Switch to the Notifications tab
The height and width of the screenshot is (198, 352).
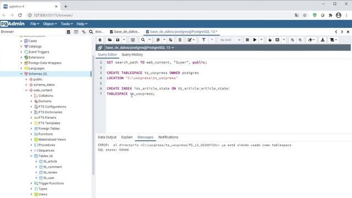coord(168,137)
